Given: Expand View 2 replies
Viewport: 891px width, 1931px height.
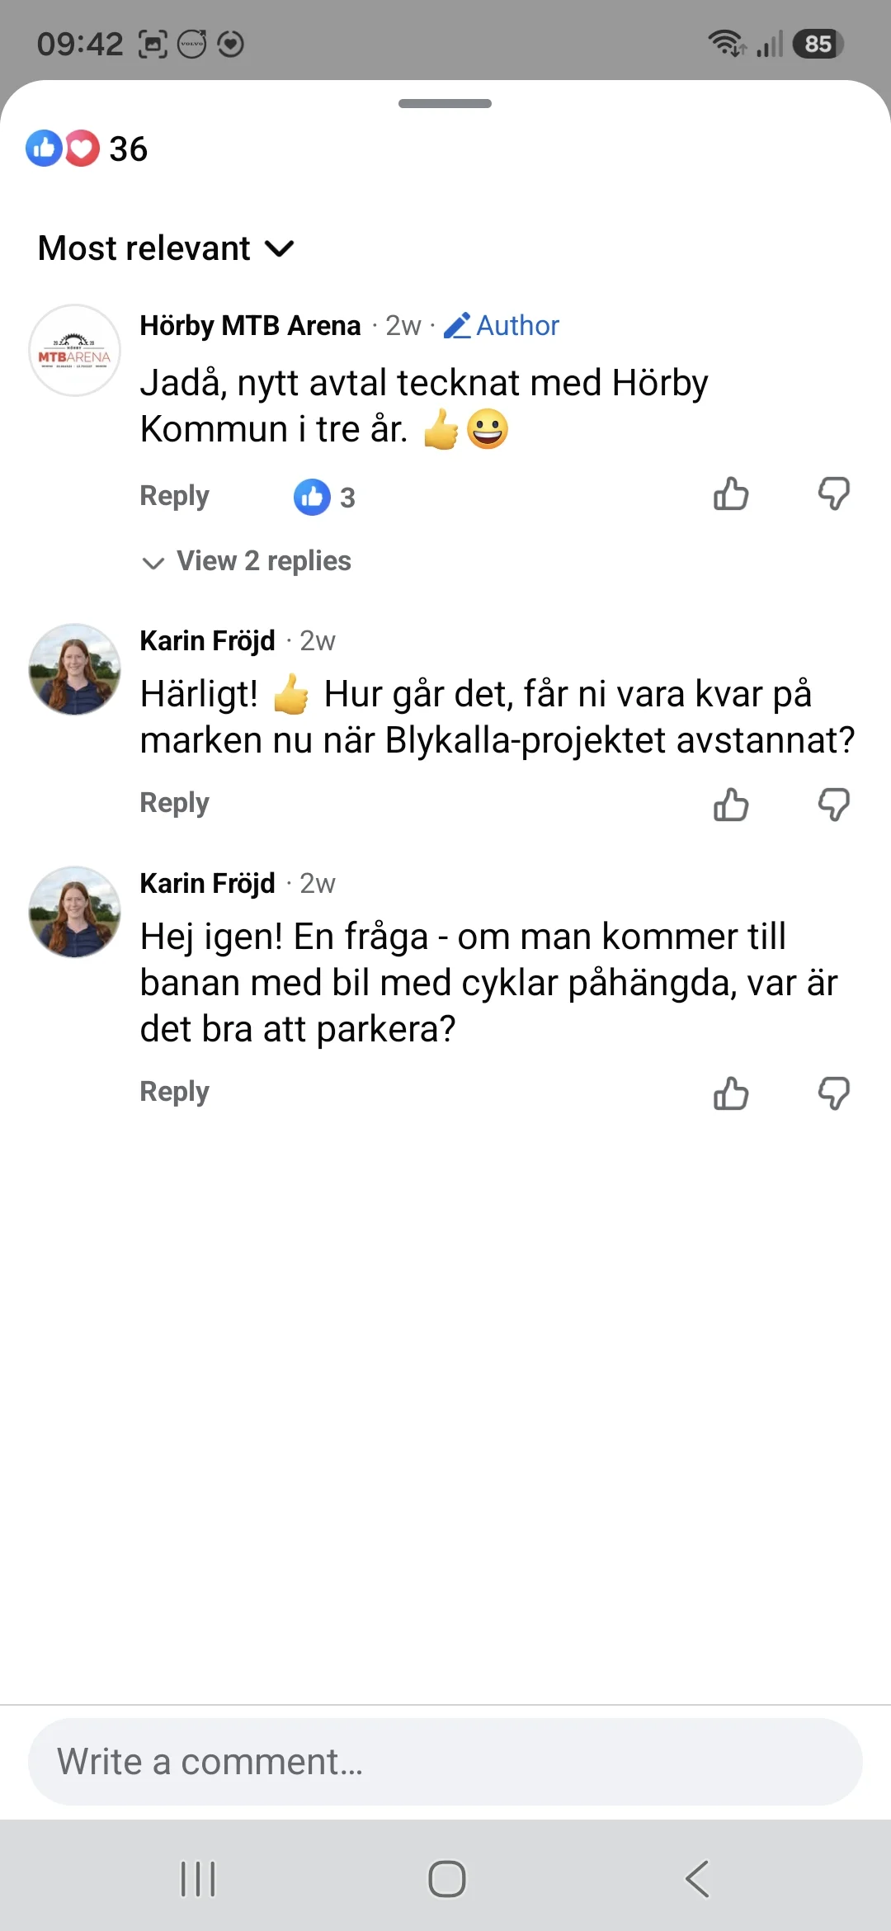Looking at the screenshot, I should (x=247, y=561).
